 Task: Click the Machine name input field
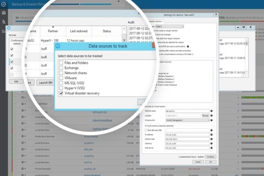(x=187, y=111)
